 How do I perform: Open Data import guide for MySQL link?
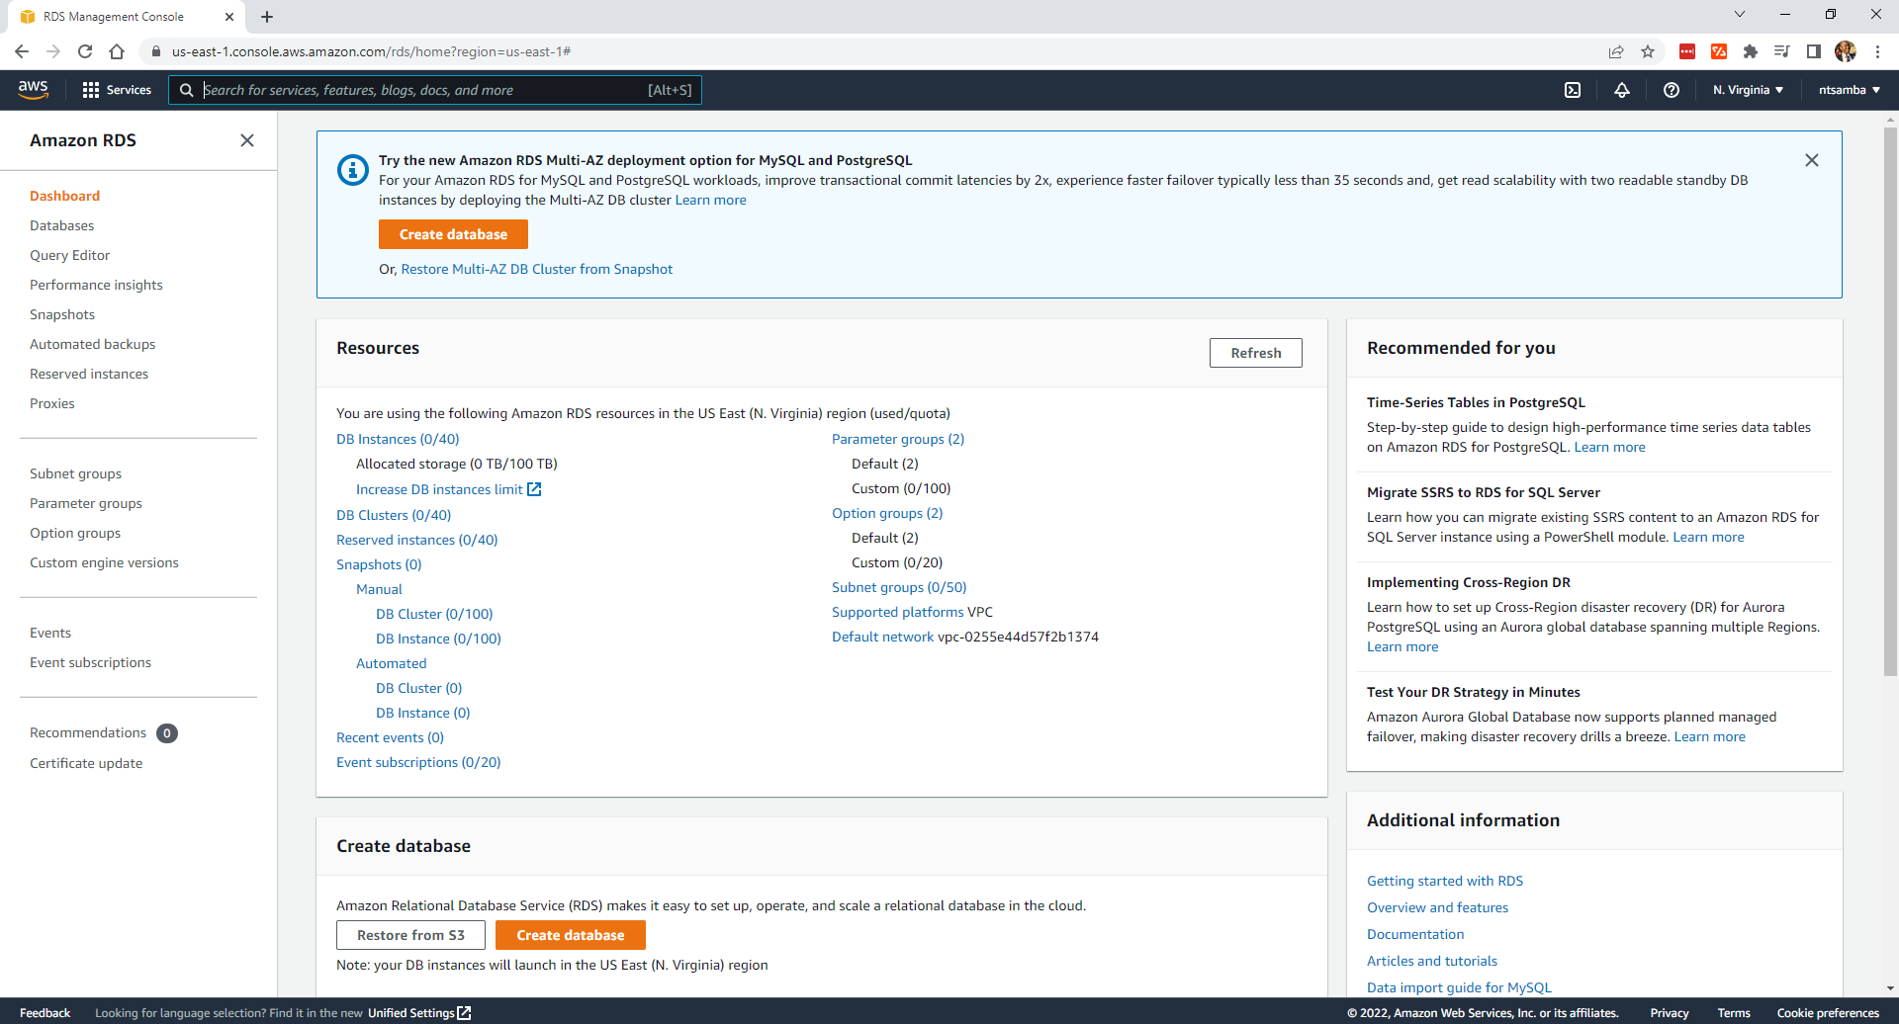1459,987
